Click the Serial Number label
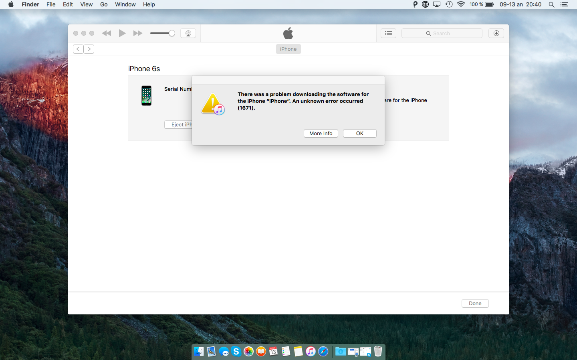Screen dimensions: 577x360 [x=178, y=89]
